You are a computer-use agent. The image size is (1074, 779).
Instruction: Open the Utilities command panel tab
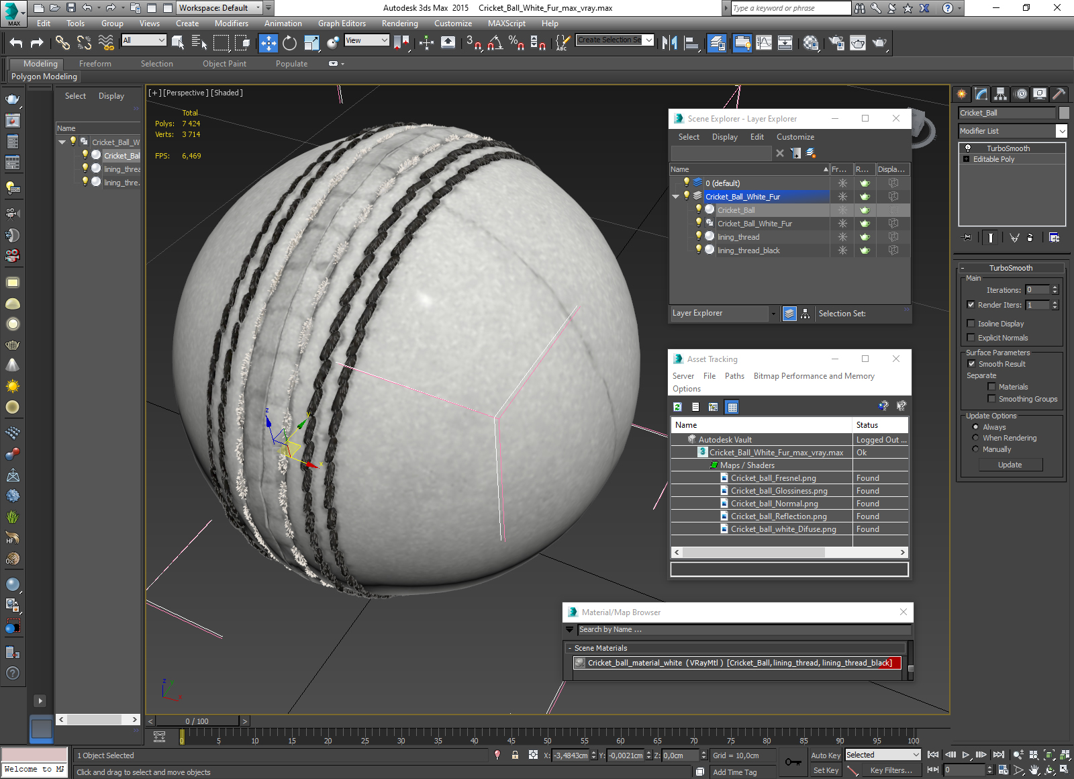[x=1059, y=94]
